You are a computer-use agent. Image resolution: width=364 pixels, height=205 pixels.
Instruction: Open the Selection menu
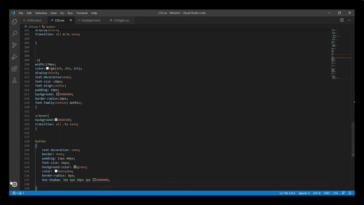point(41,13)
